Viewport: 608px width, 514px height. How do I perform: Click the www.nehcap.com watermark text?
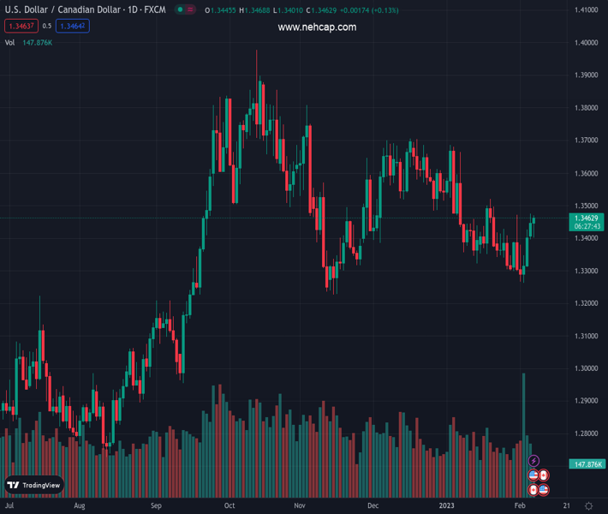(317, 27)
